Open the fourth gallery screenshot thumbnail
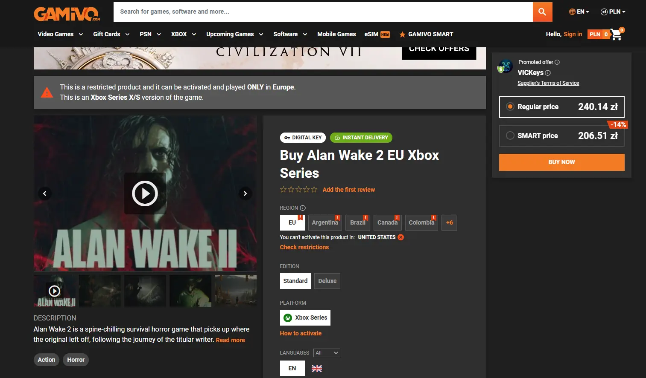The height and width of the screenshot is (378, 646). point(190,291)
